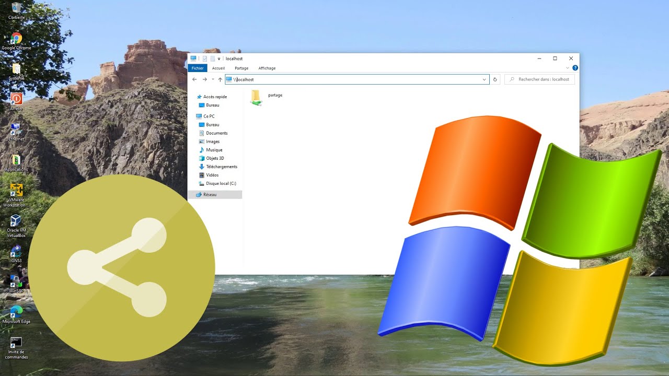
Task: Click the partage folder name label
Action: coord(275,95)
